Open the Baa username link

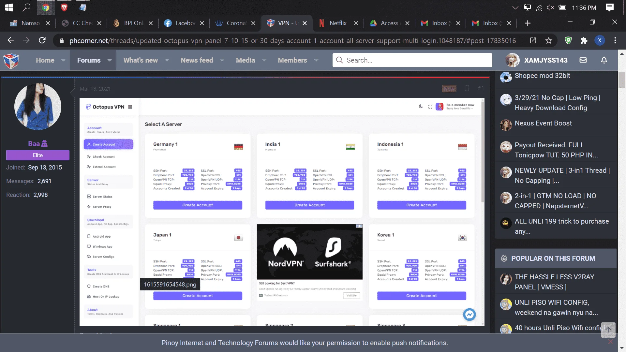click(x=34, y=144)
